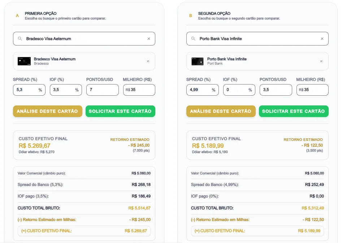
Task: Edit Milheiro field in second option
Action: (x=312, y=90)
